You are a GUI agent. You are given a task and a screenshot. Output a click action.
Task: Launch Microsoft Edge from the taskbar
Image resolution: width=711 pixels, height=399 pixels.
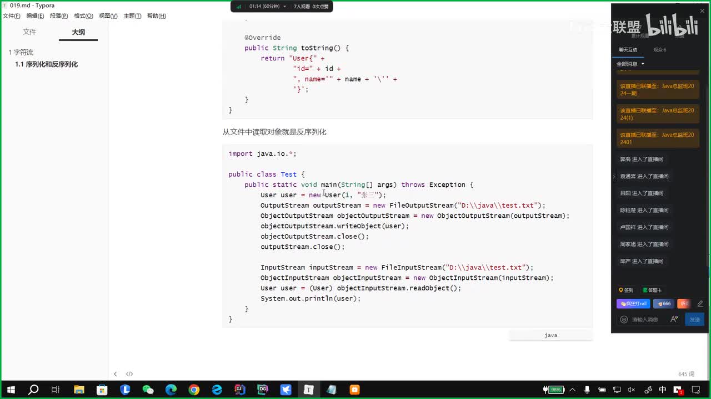point(171,390)
